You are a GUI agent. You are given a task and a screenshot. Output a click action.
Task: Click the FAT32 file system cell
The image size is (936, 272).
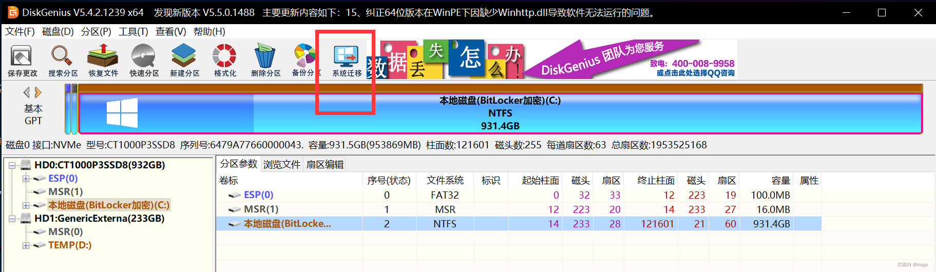pos(445,195)
